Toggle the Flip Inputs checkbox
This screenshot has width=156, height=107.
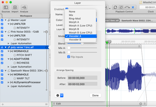69,57
